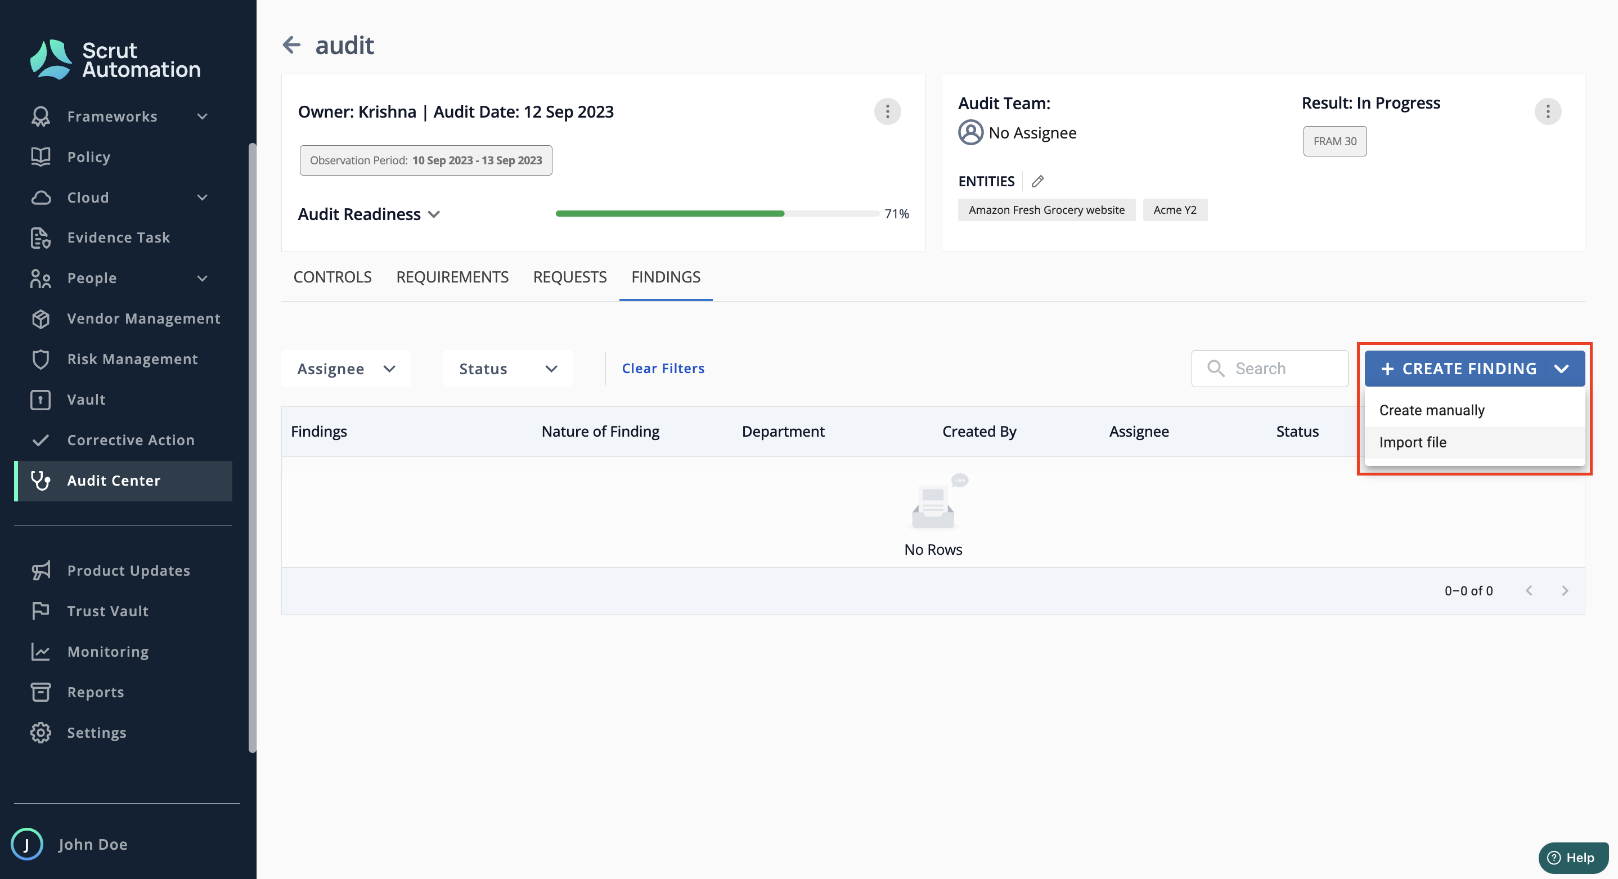Click the Risk Management shield icon

click(x=41, y=360)
